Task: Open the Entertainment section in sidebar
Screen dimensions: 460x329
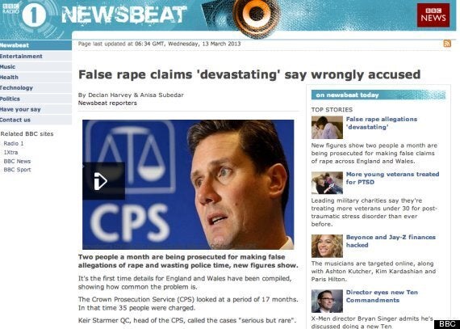Action: 21,56
